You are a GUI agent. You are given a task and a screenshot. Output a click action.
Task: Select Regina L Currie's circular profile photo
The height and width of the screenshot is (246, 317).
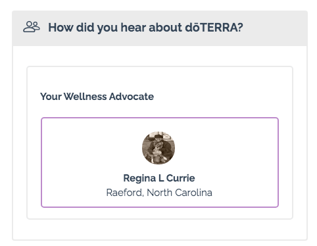(158, 148)
